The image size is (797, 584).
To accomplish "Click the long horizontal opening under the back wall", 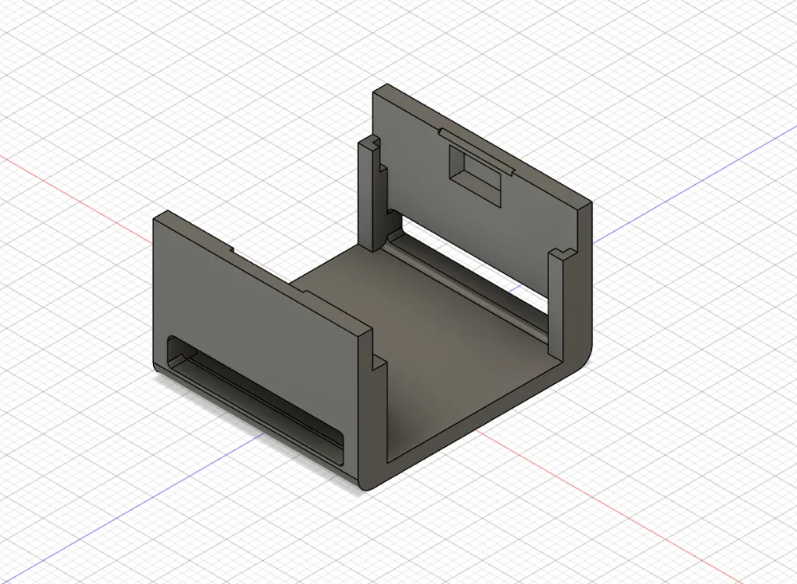I will (475, 272).
